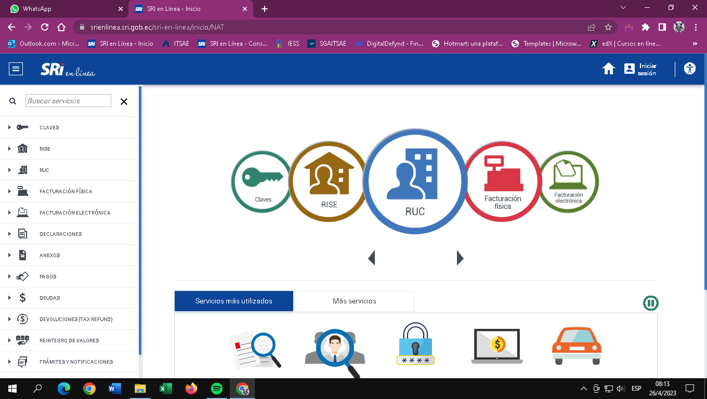The height and width of the screenshot is (399, 707).
Task: Switch to the Más servicios tab
Action: [x=354, y=301]
